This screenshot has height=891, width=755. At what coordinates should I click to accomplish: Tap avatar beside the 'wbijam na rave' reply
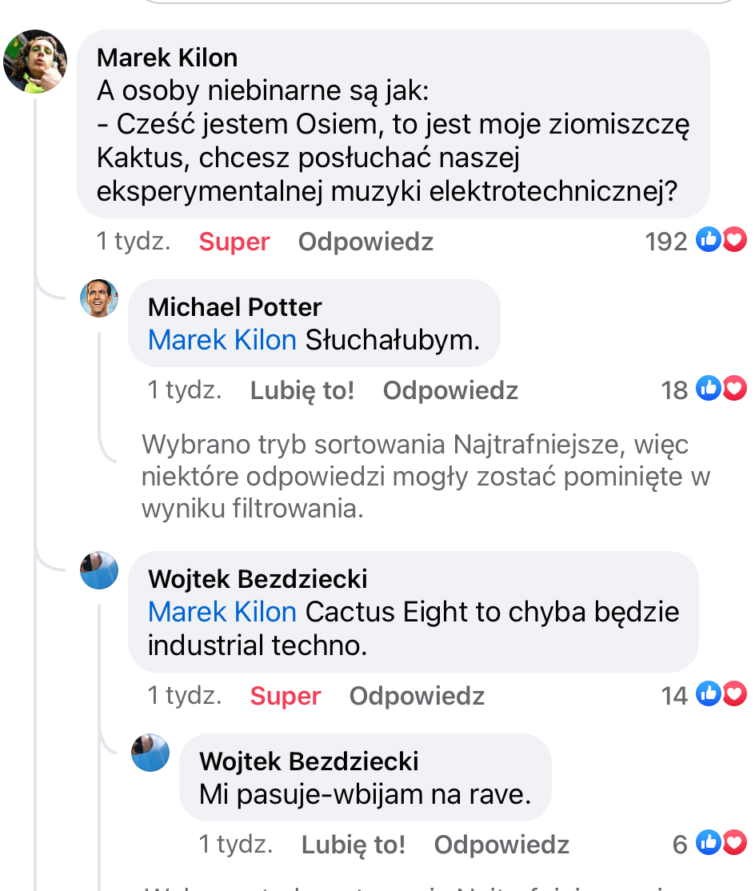tap(150, 753)
